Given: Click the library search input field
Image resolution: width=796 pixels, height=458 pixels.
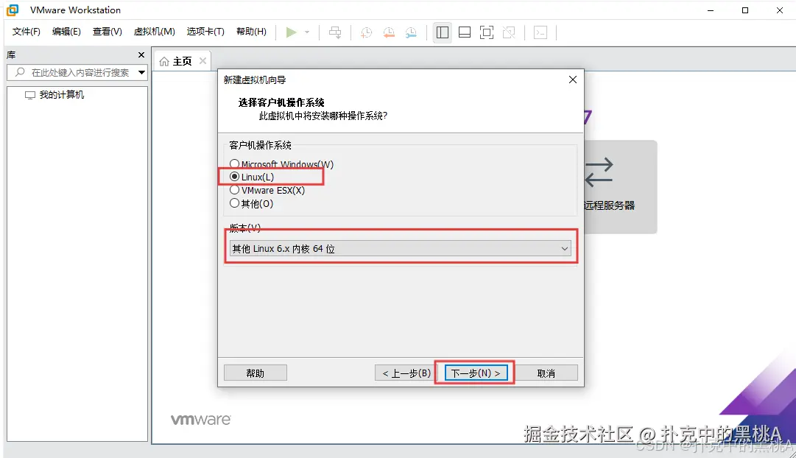Looking at the screenshot, I should click(x=74, y=72).
